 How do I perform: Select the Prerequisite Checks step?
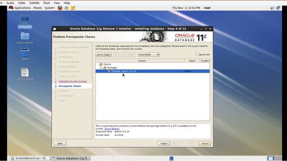pyautogui.click(x=70, y=86)
